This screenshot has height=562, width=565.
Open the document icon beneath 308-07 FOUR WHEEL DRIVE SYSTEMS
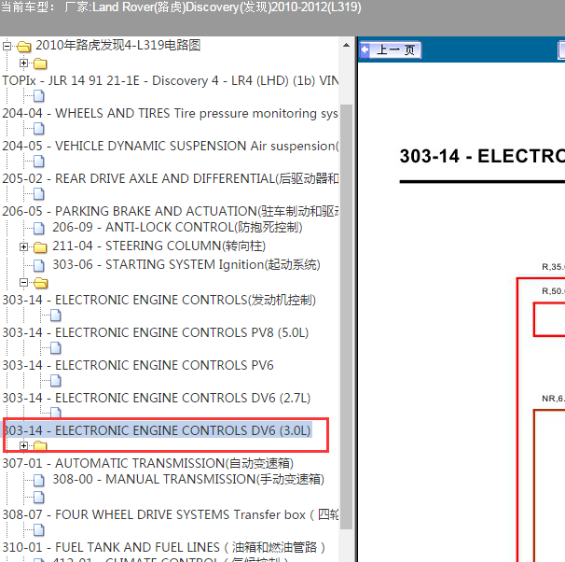(39, 530)
